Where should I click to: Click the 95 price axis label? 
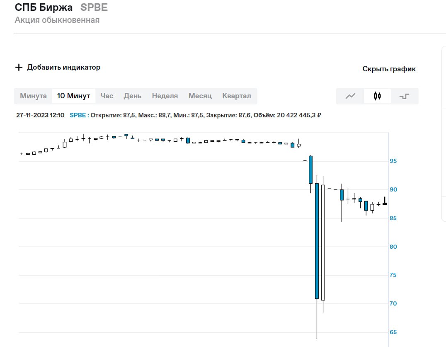point(393,161)
